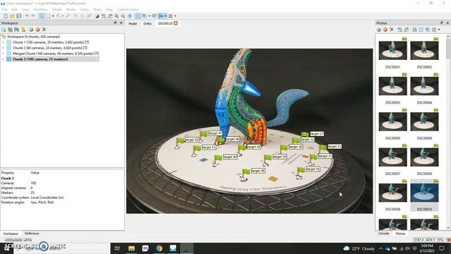
Task: Remove cameras using the Photos pane X
Action: (392, 30)
